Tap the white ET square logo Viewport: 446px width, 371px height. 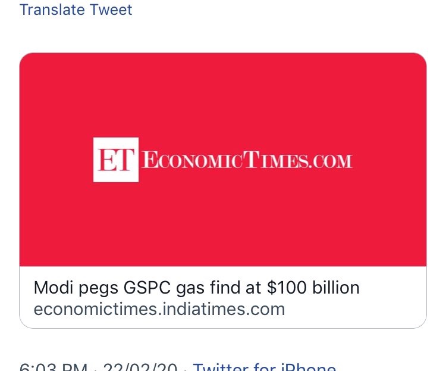pos(116,160)
